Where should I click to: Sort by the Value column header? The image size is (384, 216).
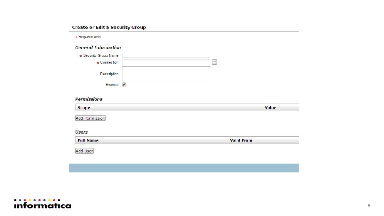tap(270, 108)
